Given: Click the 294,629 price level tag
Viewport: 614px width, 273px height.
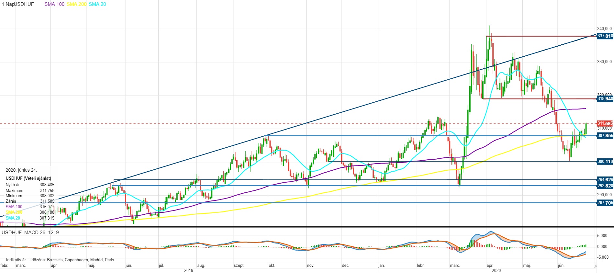Looking at the screenshot, I should click(x=605, y=179).
